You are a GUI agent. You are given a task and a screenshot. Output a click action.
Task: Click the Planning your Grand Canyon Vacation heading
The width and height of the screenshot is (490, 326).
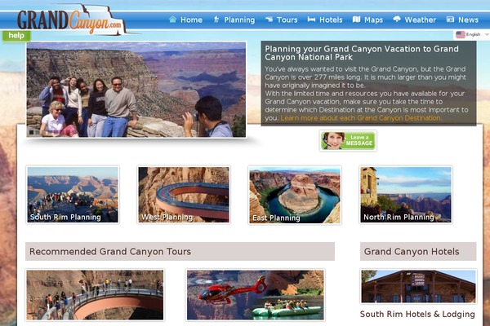coord(362,53)
